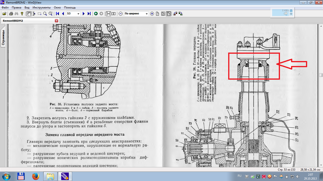Open the clock showing 2:07
The image size is (323, 181).
310,177
